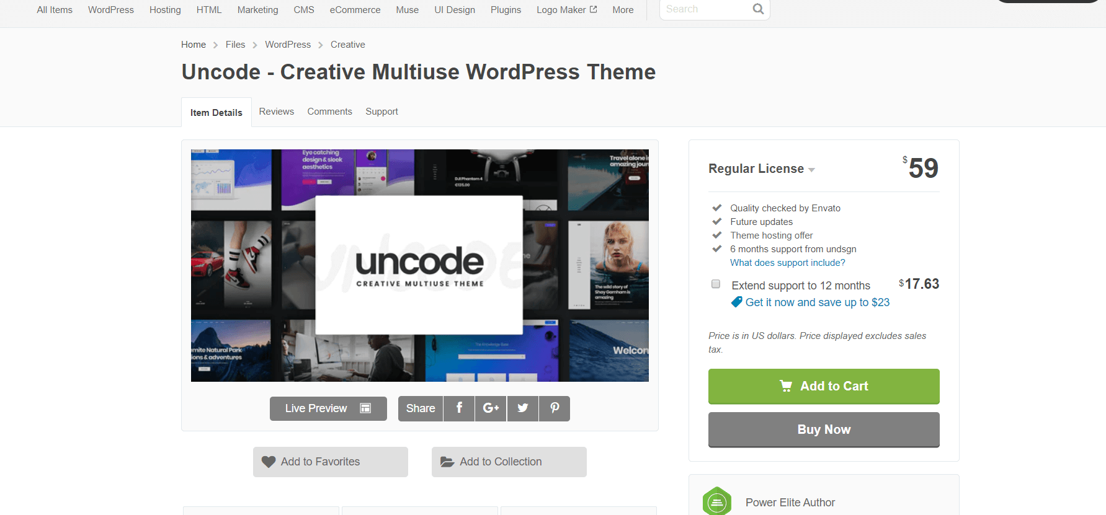The image size is (1106, 515).
Task: Click the Power Elite Author badge
Action: (x=717, y=501)
